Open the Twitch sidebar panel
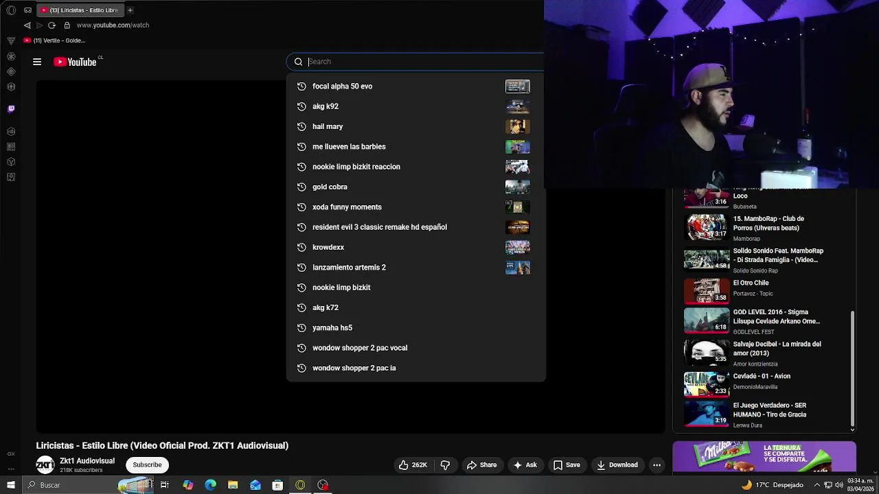This screenshot has width=879, height=494. 11,108
